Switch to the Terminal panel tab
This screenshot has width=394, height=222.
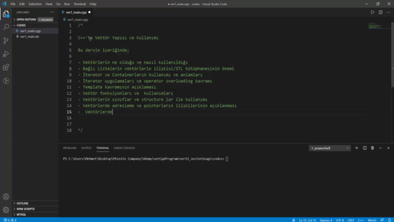click(103, 148)
